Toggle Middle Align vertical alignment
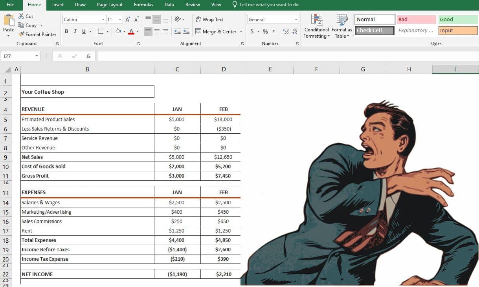The image size is (479, 287). coord(157,19)
